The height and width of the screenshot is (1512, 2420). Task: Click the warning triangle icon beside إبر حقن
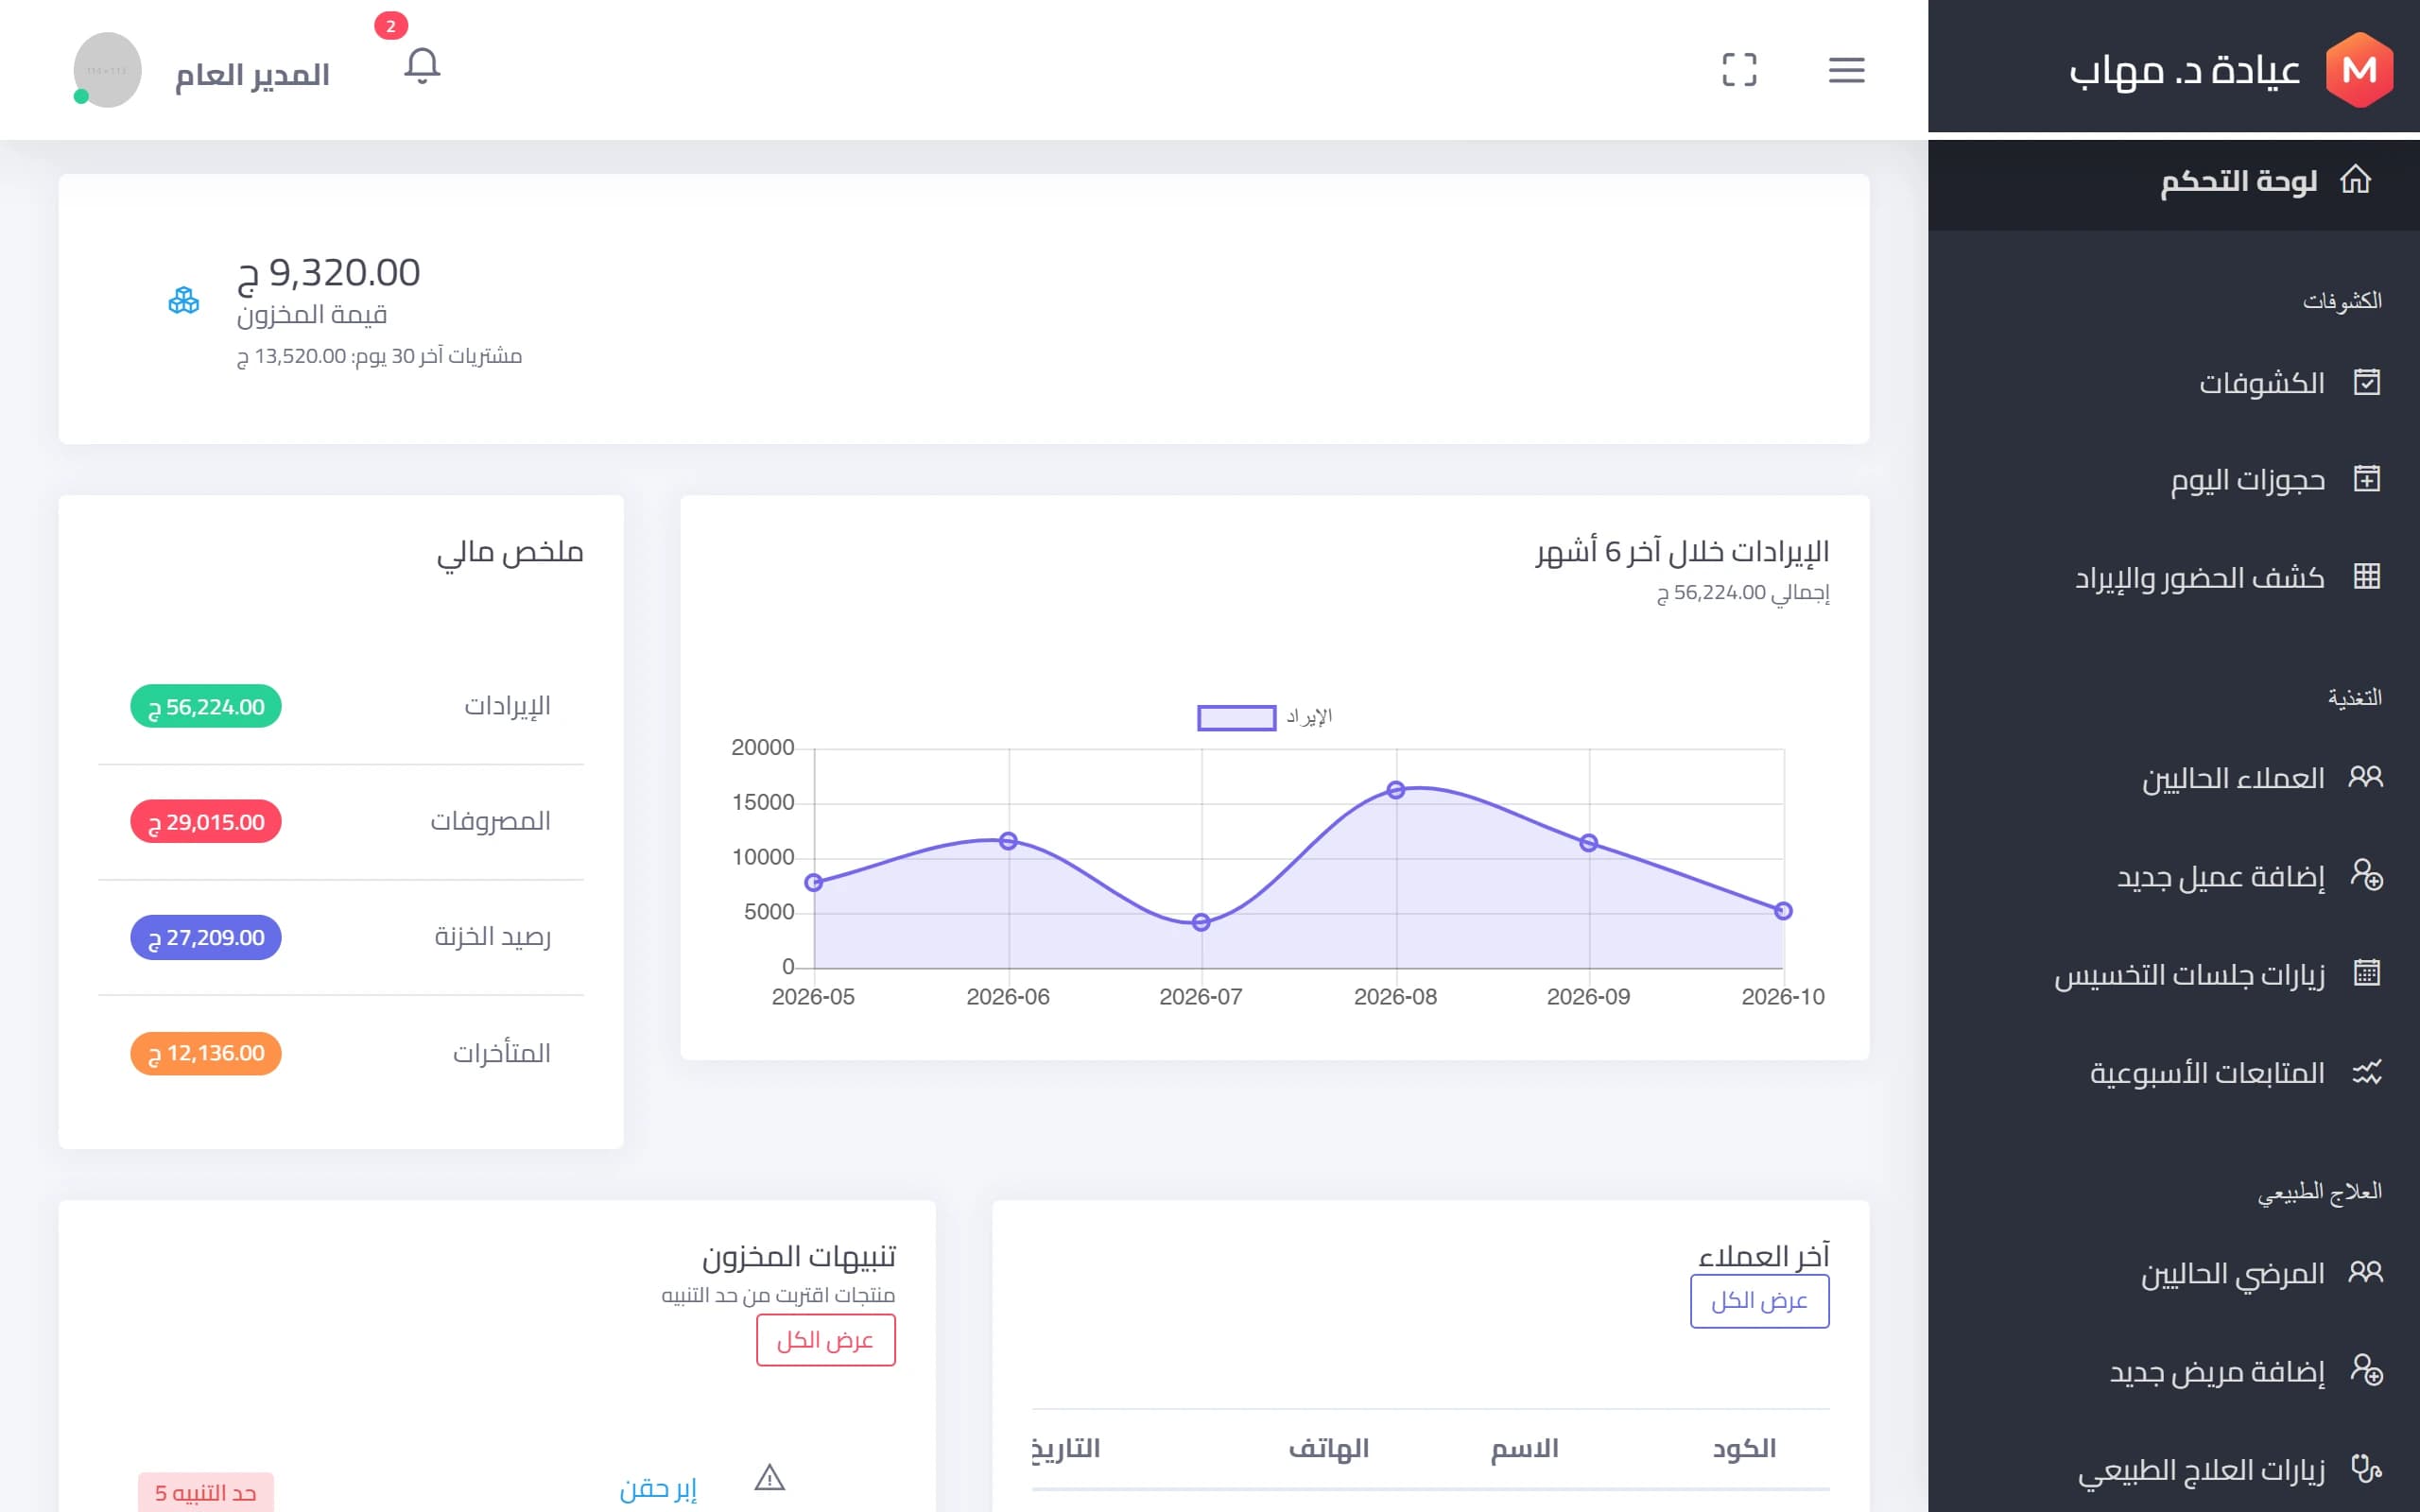769,1477
